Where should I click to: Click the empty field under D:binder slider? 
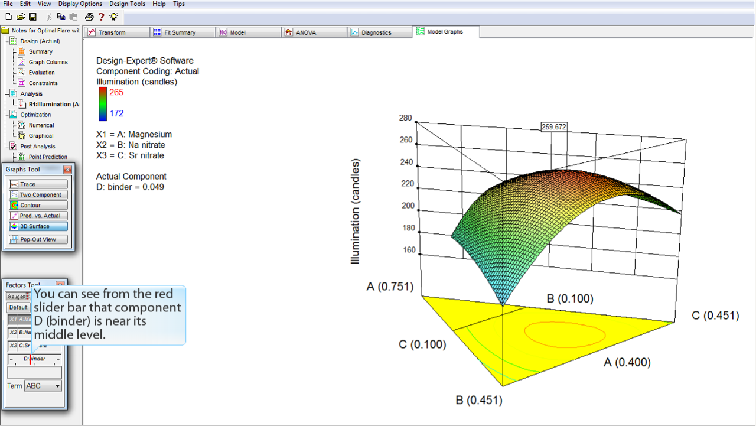35,373
